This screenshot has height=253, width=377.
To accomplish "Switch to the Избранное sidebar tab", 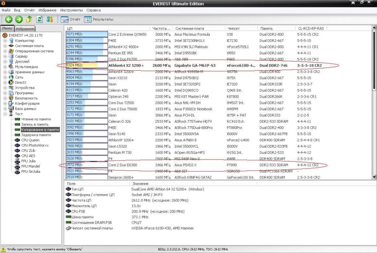I will click(x=25, y=29).
